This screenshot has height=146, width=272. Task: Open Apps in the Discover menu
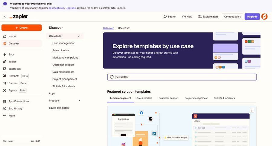click(x=52, y=94)
